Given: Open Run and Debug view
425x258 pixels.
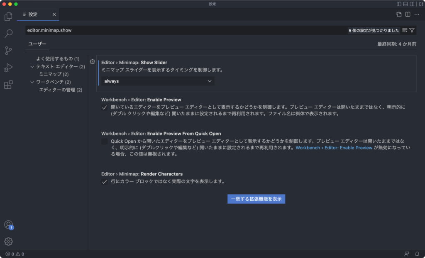Looking at the screenshot, I should pos(8,68).
